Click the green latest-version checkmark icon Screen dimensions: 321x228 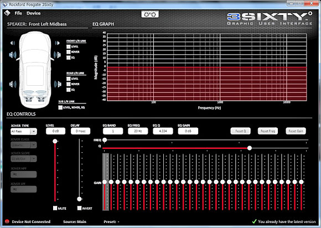click(254, 221)
